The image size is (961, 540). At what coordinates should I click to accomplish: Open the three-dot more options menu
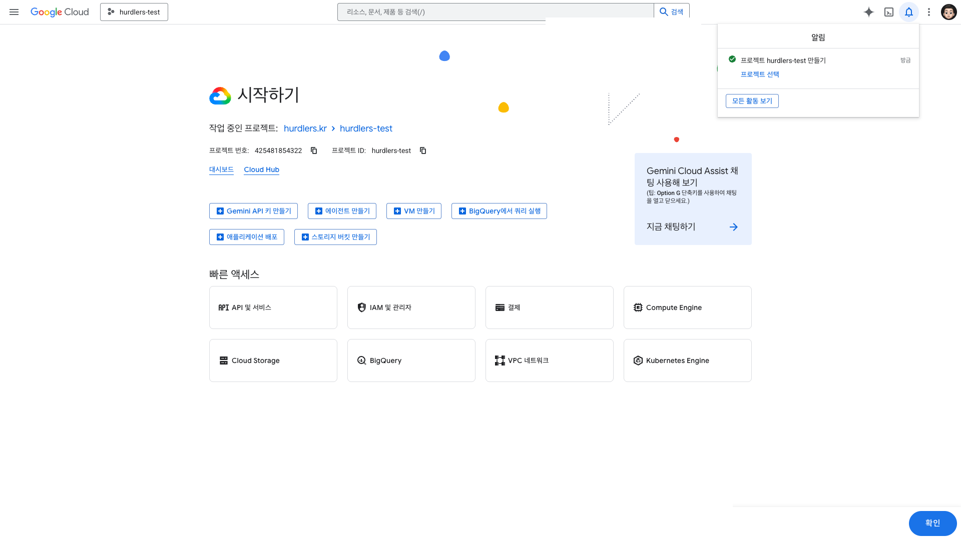click(929, 12)
